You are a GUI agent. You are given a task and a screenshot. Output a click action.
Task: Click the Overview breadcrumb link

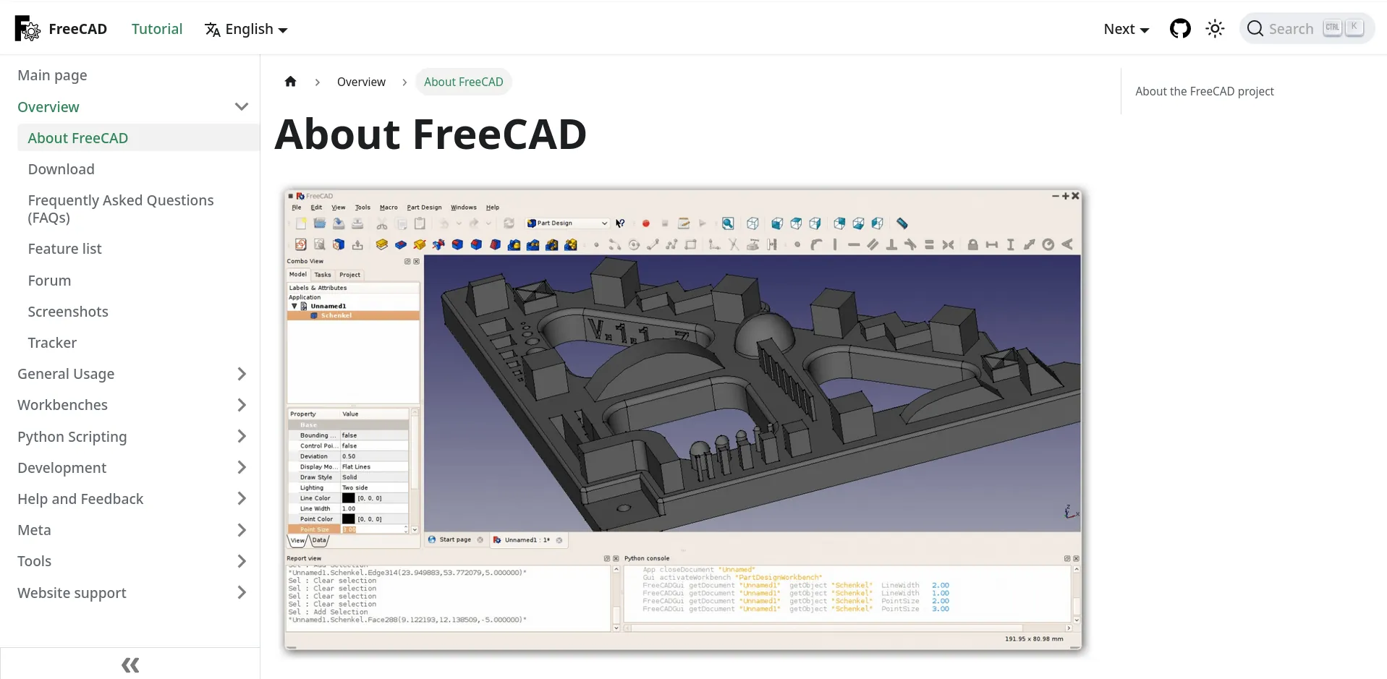pos(361,82)
